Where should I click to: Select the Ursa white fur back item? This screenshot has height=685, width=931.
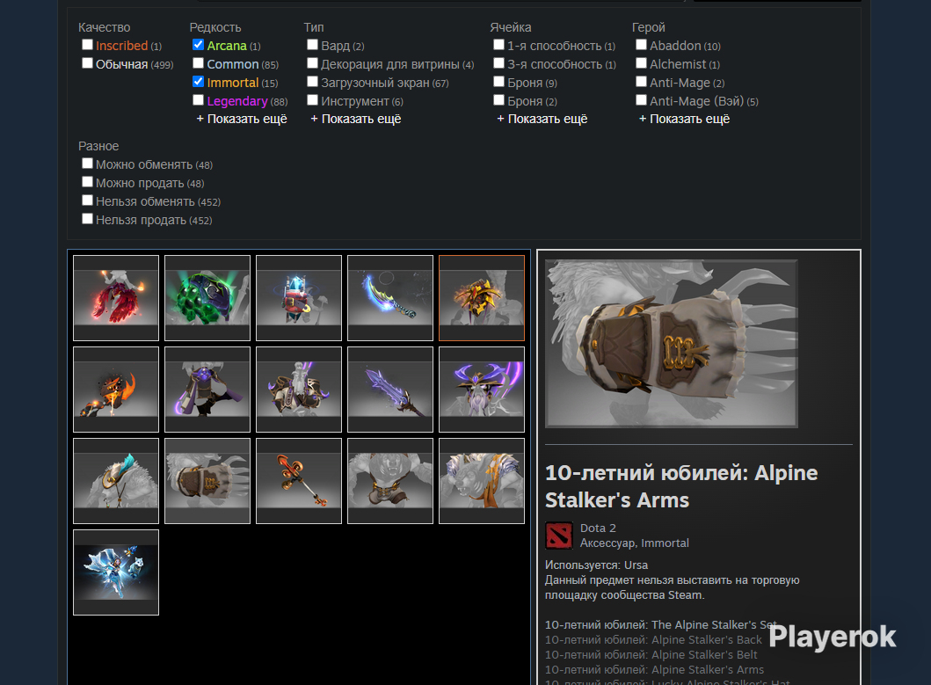tap(482, 481)
